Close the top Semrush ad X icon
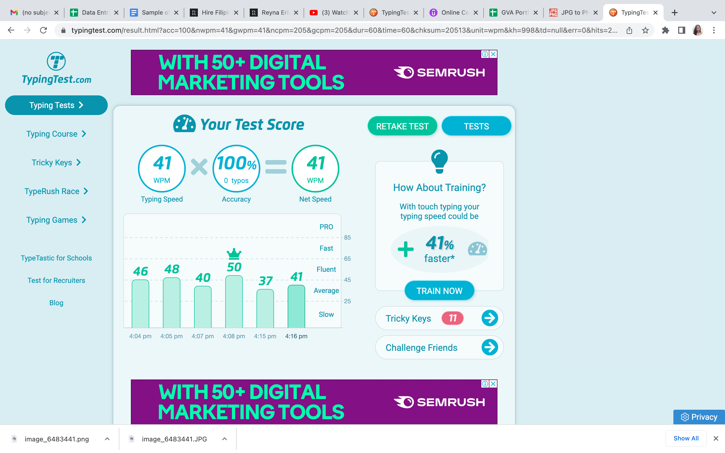 (x=493, y=54)
